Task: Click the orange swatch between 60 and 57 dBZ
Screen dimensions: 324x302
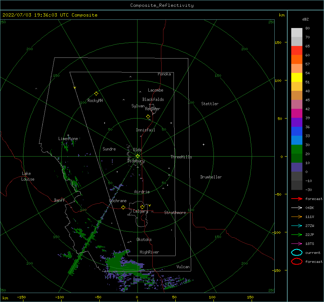Action: pos(297,60)
